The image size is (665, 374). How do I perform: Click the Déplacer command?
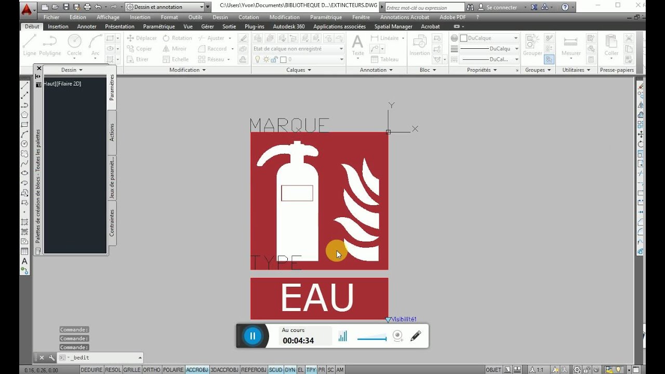coord(142,38)
